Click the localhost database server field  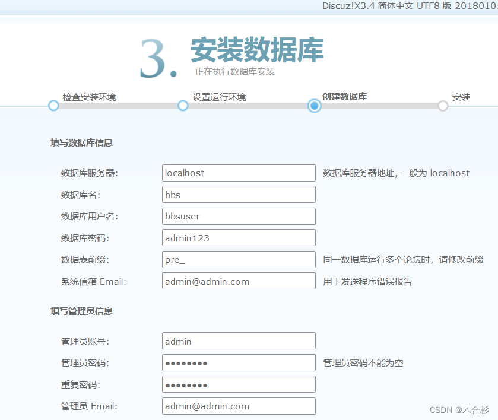click(x=239, y=173)
